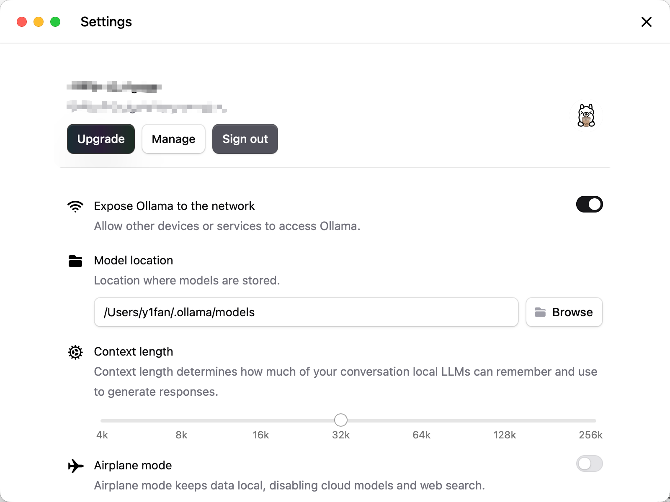Click the Model location folder icon
This screenshot has width=670, height=502.
(75, 261)
